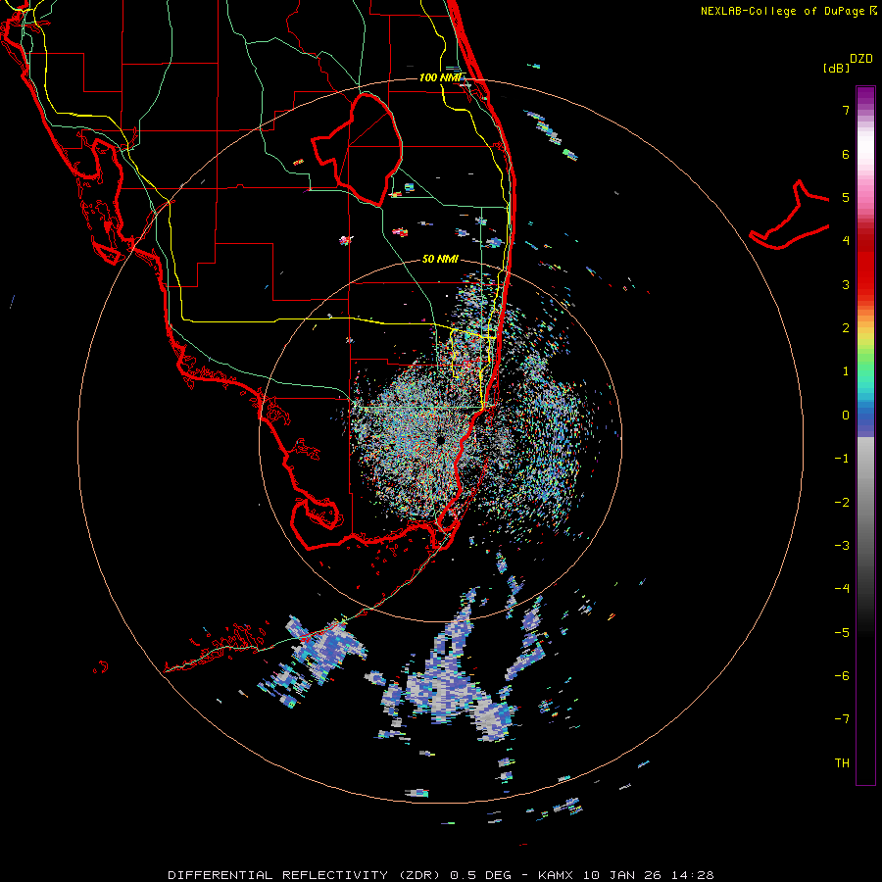Click the black radar site dot at center
Viewport: 882px width, 882px height.
[x=440, y=440]
